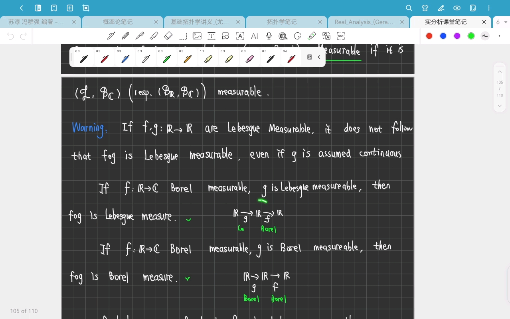Open the tab count dropdown showing 6
The width and height of the screenshot is (510, 319).
502,22
